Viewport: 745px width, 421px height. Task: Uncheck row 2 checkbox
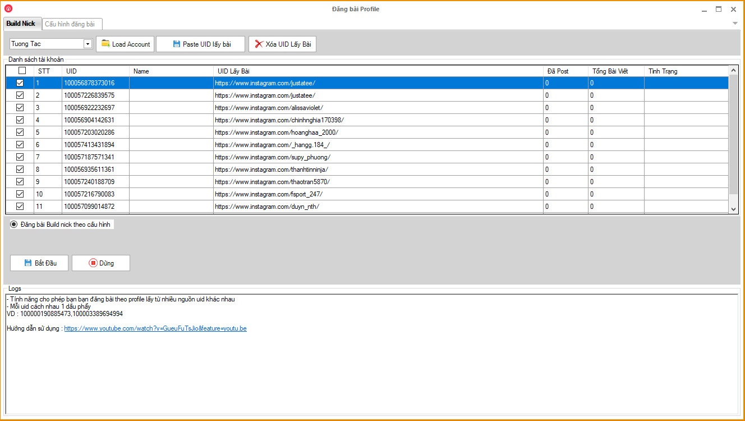[20, 95]
